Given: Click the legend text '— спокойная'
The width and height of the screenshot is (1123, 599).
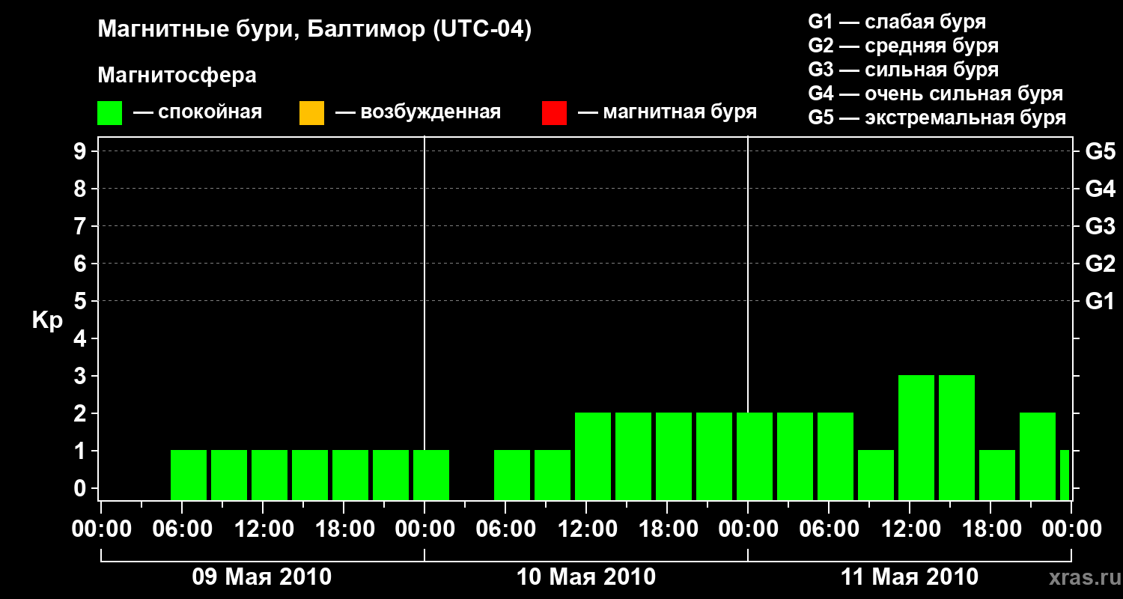Looking at the screenshot, I should click(198, 112).
